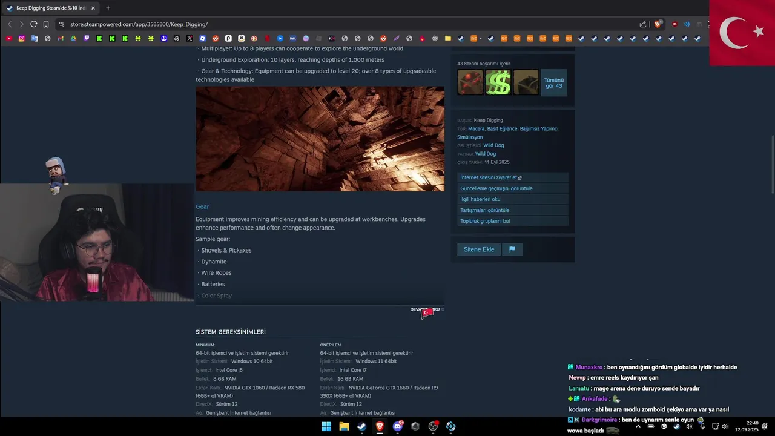Expand description with DEVAMINI OKU
The height and width of the screenshot is (436, 775).
pos(427,309)
